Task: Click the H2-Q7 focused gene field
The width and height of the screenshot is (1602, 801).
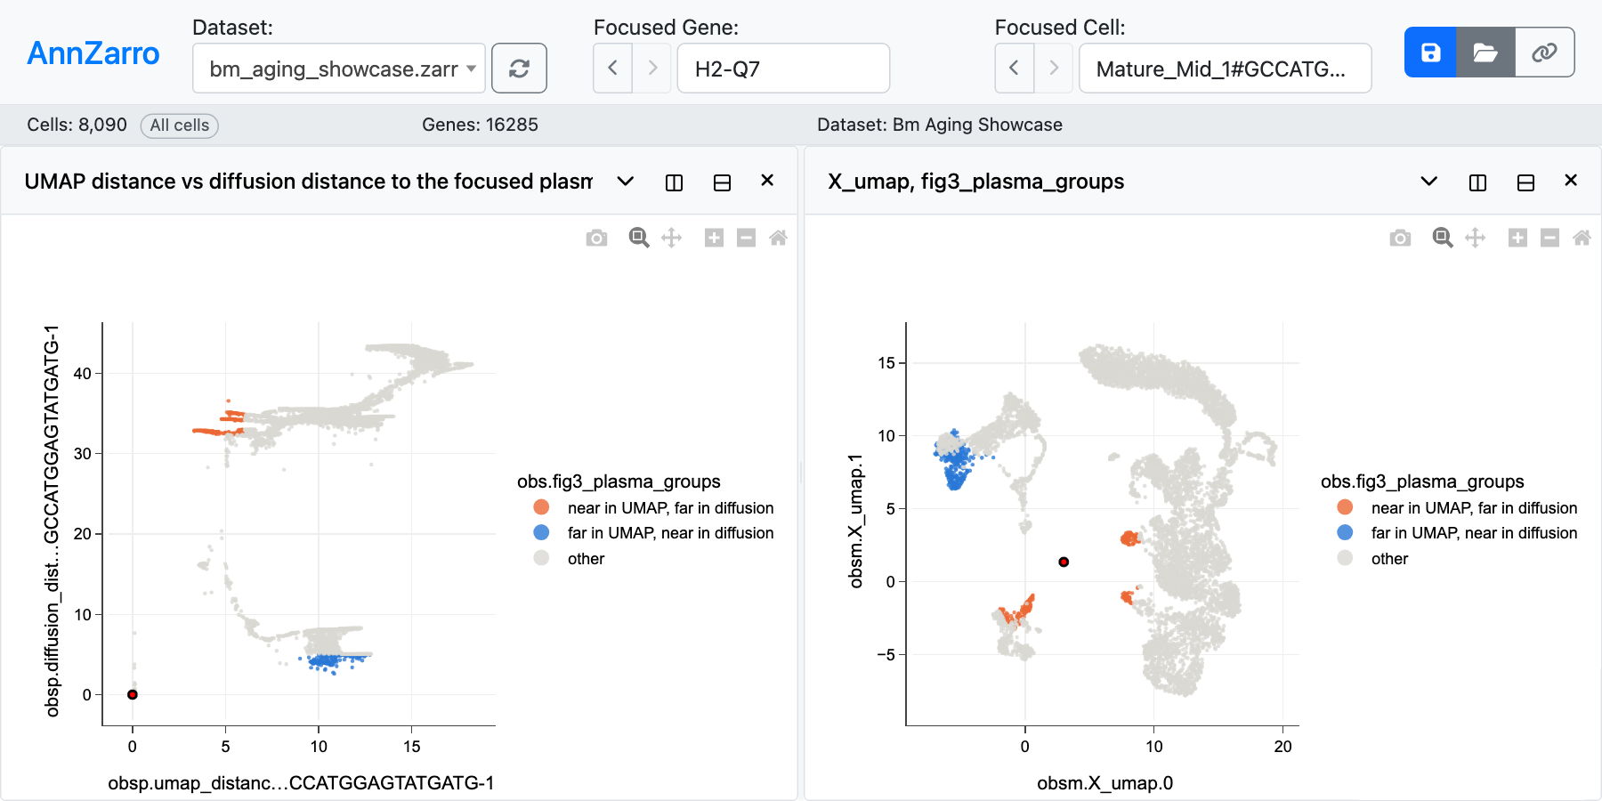Action: coord(783,69)
